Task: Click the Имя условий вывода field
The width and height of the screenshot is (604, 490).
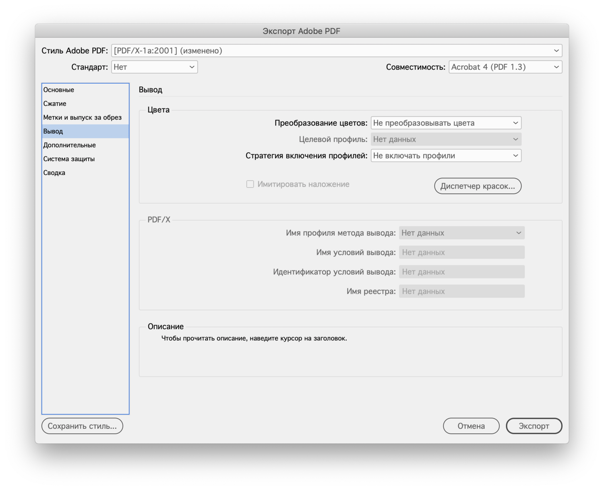Action: pos(461,253)
